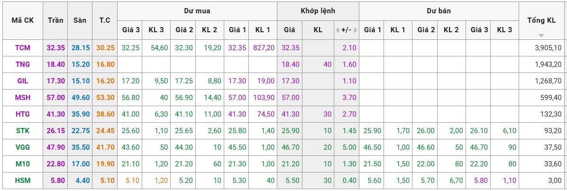Select the HSM stock symbol

click(23, 181)
